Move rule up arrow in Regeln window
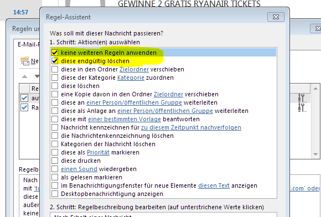The height and width of the screenshot is (217, 321). click(x=24, y=76)
